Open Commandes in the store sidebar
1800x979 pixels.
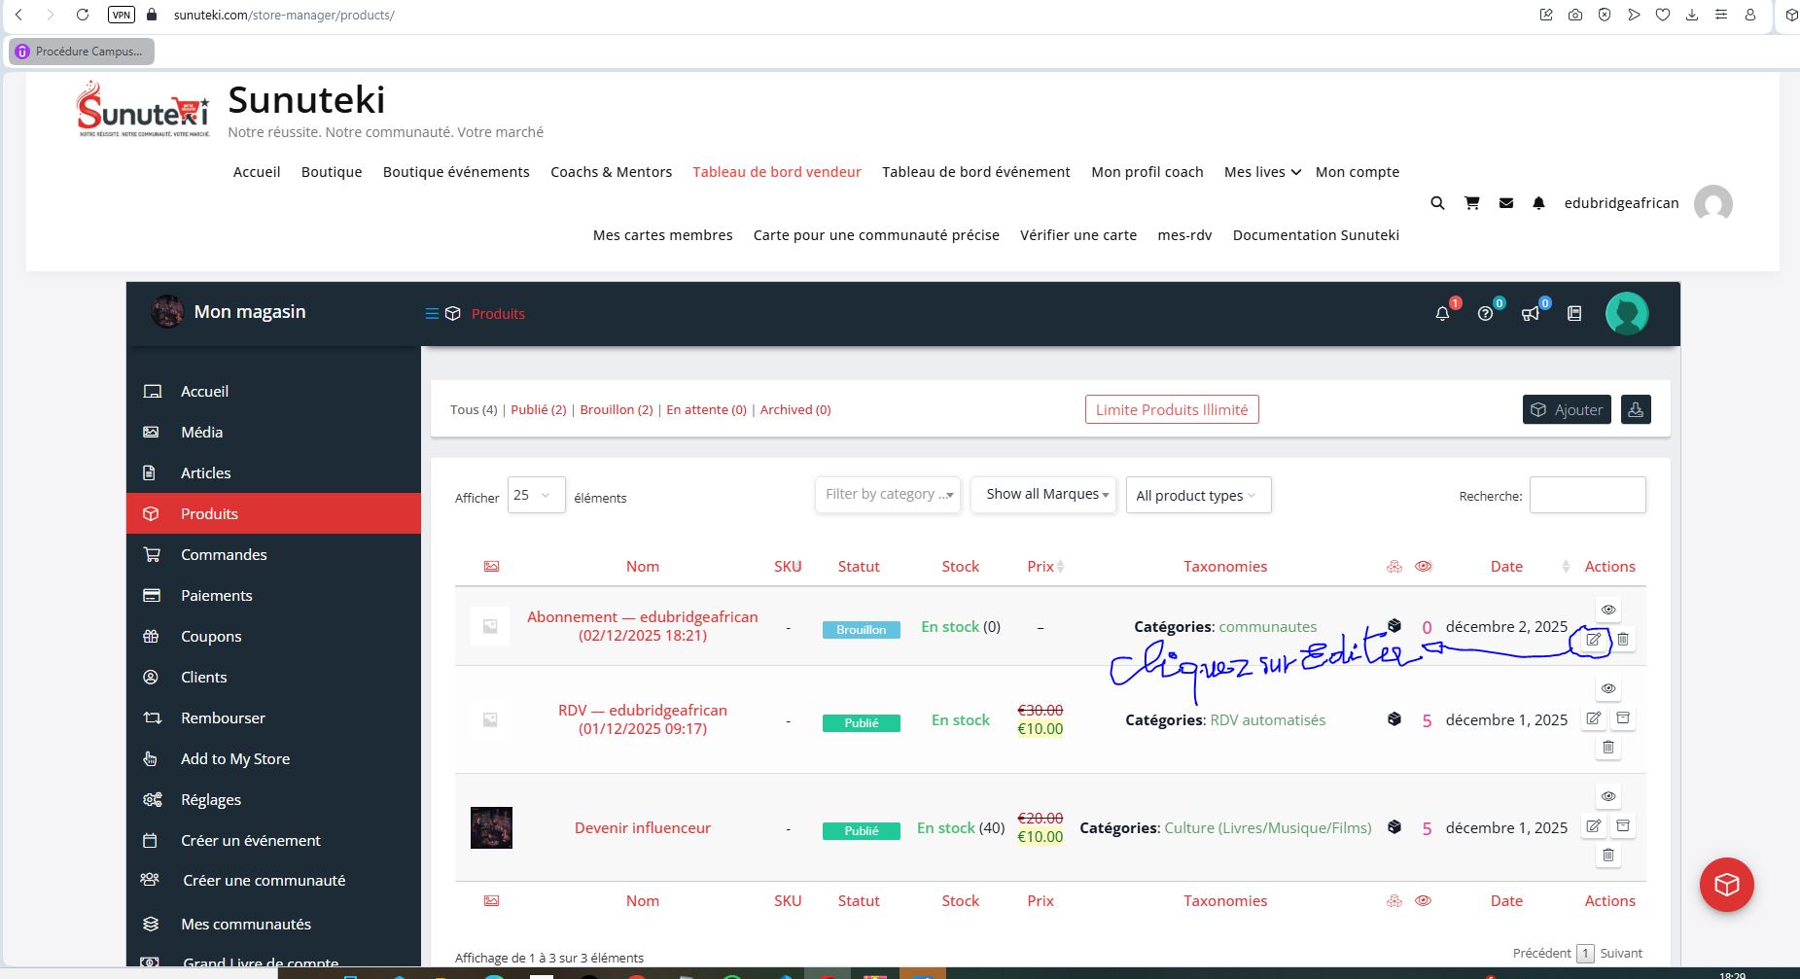224,554
